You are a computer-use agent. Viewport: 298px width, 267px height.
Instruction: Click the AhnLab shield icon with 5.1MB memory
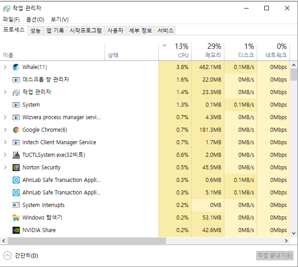16,193
